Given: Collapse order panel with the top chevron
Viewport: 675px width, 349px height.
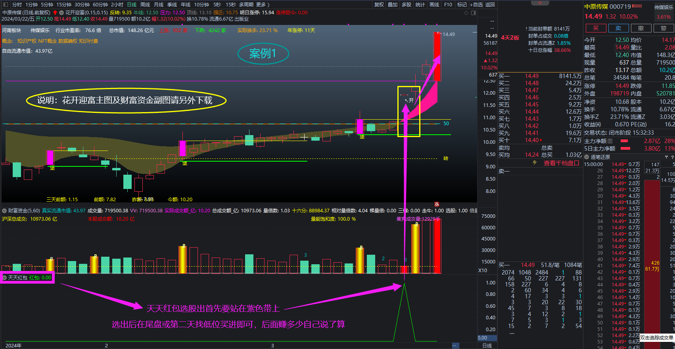Looking at the screenshot, I should click(x=540, y=3).
